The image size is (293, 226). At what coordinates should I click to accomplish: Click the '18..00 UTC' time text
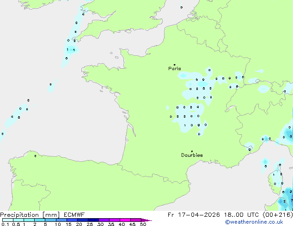[241, 215]
